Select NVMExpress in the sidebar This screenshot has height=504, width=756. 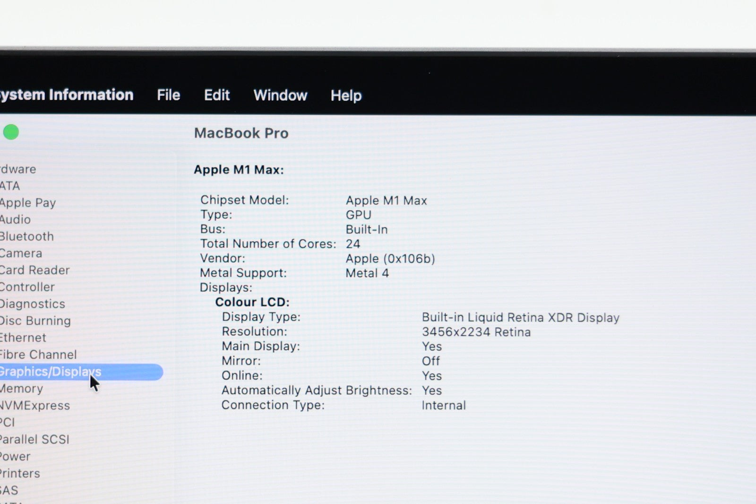point(34,406)
